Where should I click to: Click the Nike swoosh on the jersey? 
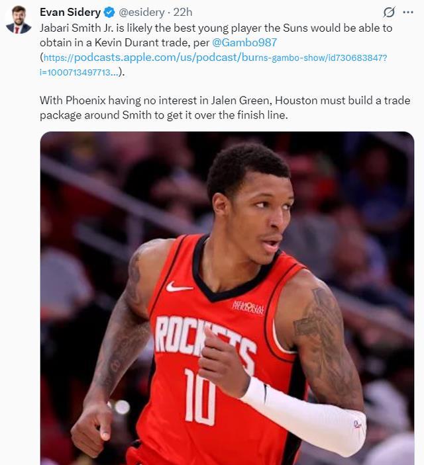[179, 286]
